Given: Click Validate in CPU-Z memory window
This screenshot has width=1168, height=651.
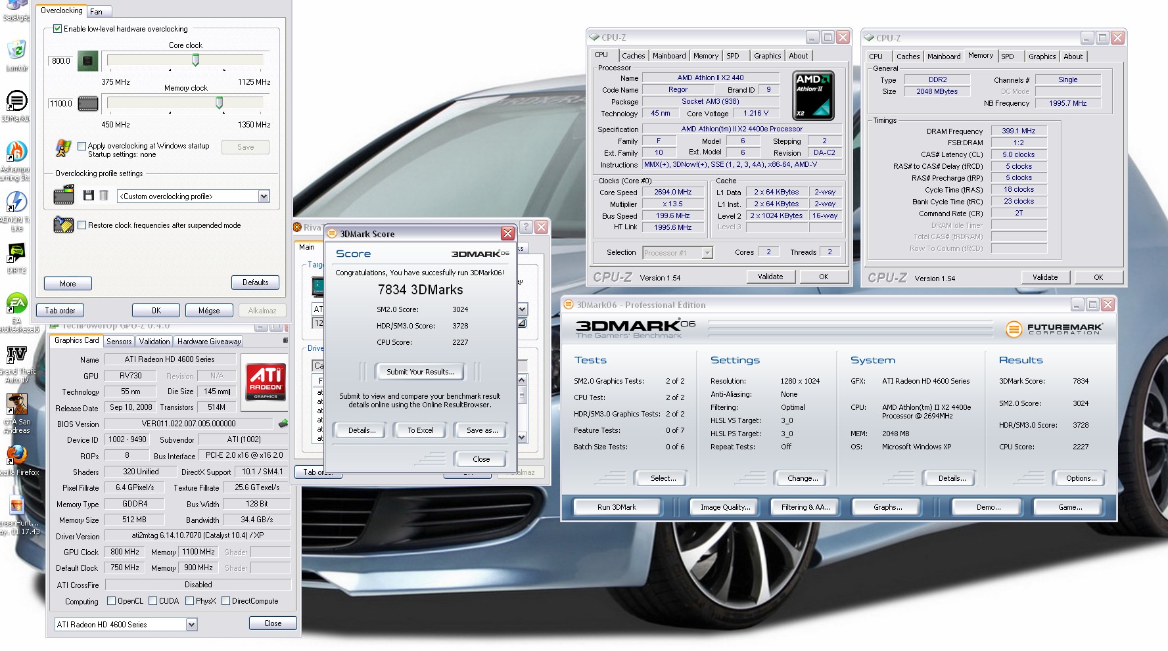Looking at the screenshot, I should click(1045, 277).
